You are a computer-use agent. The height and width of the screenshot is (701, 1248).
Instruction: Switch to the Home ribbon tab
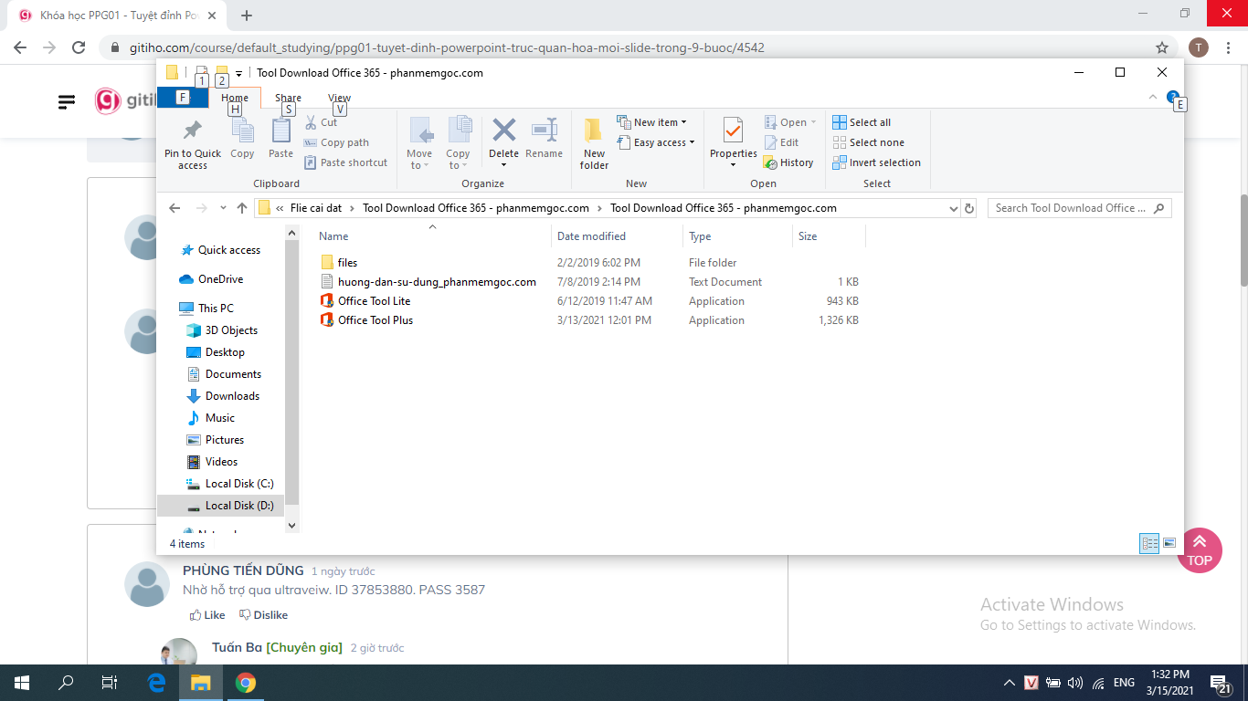point(235,98)
